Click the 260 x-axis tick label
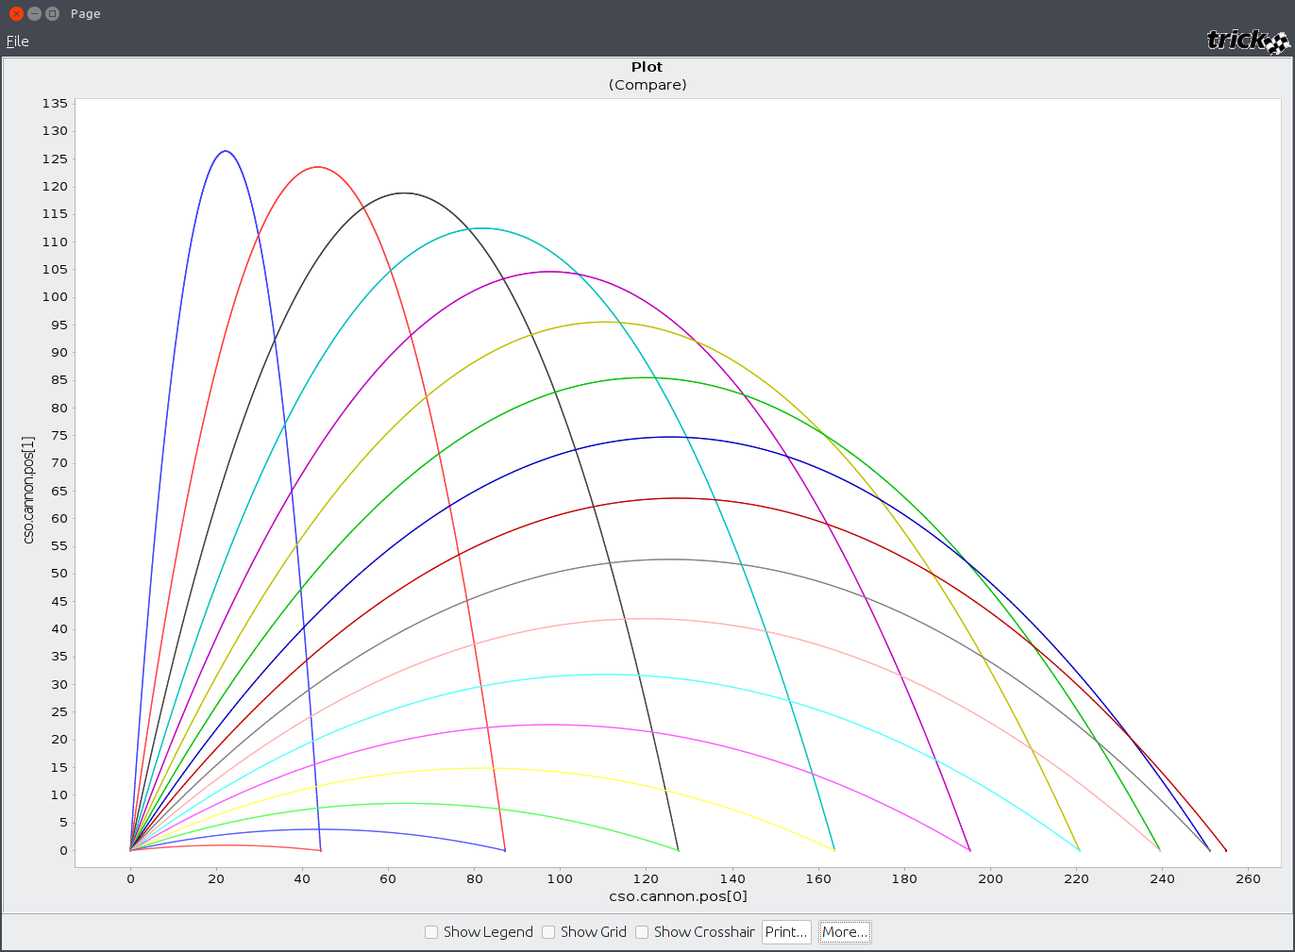The image size is (1295, 952). point(1248,878)
